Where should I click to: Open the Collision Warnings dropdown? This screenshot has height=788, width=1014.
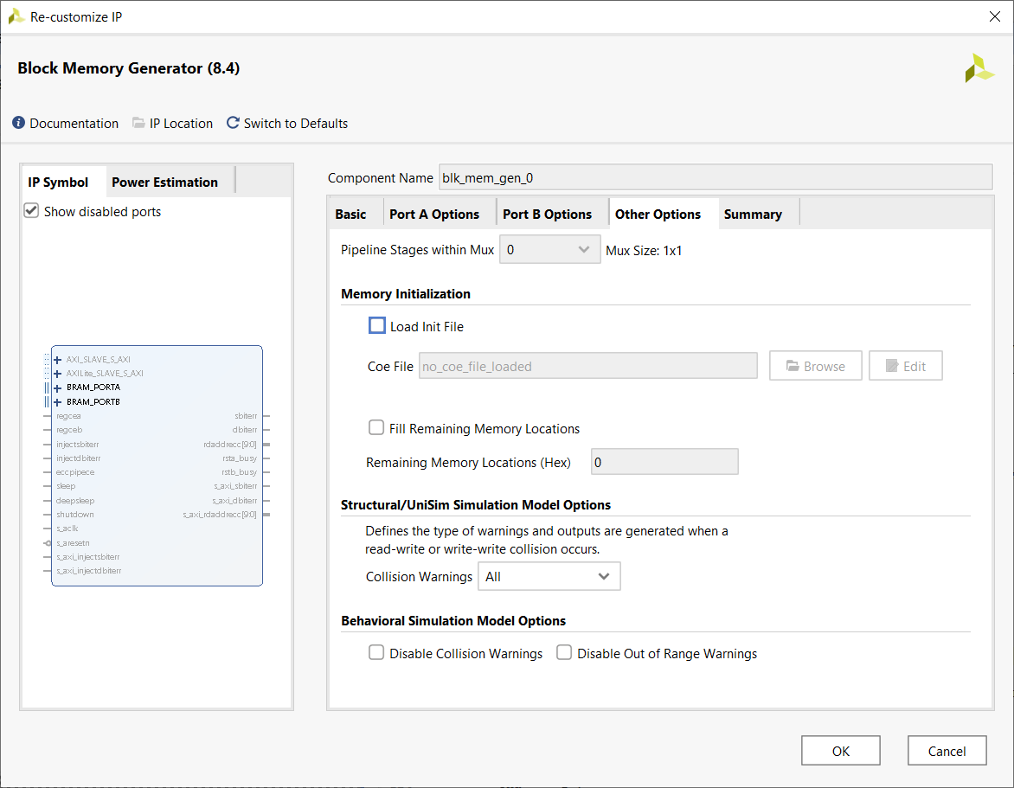[x=549, y=576]
